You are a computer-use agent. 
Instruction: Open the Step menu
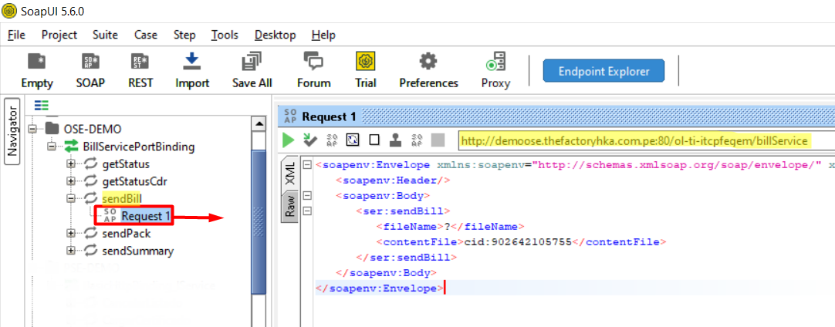pyautogui.click(x=184, y=35)
